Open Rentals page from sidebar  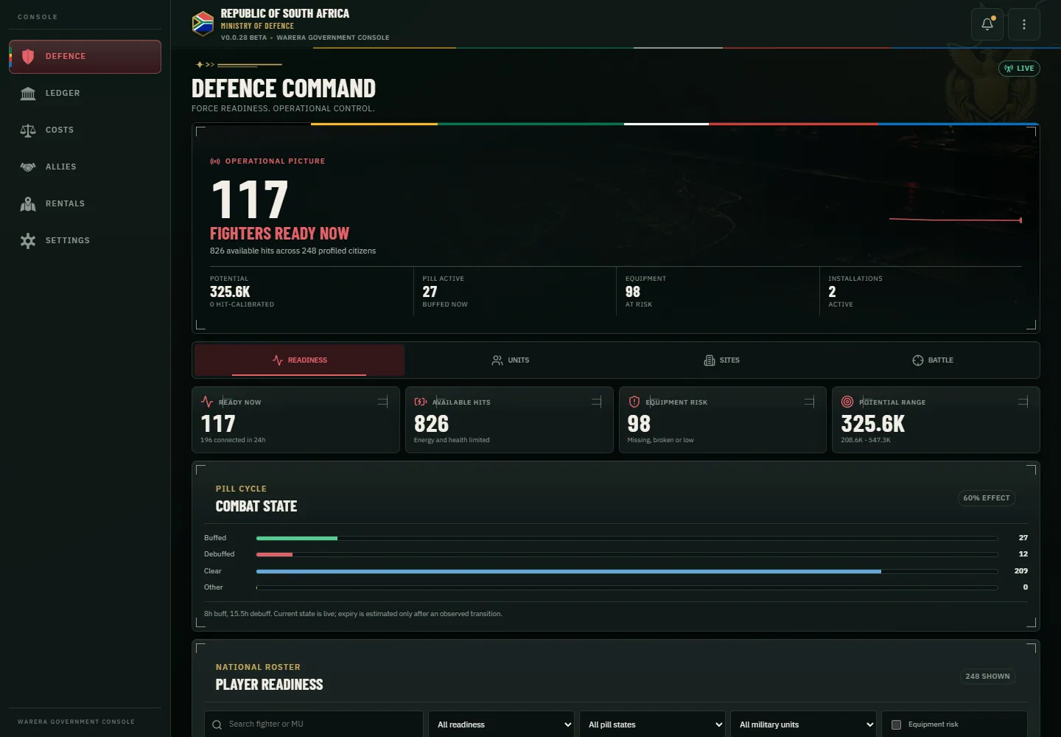[85, 204]
